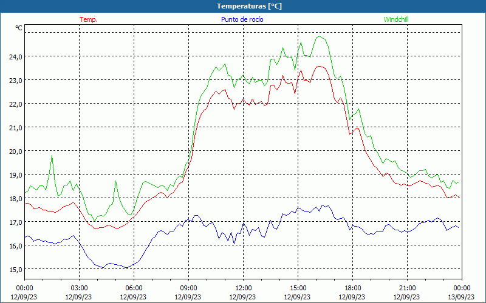
Task: Select the blue 'Punto de rocío' legend label
Action: click(242, 19)
